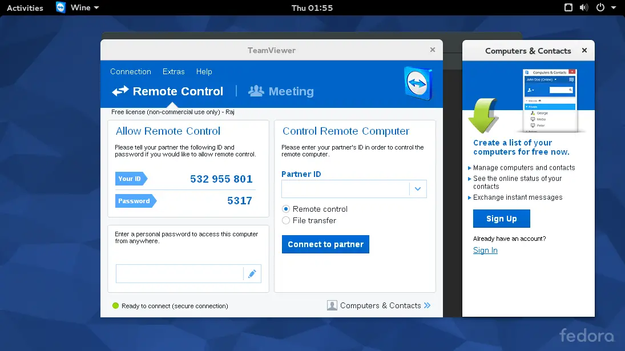Image resolution: width=625 pixels, height=351 pixels.
Task: Click the green ready status indicator
Action: pos(116,305)
